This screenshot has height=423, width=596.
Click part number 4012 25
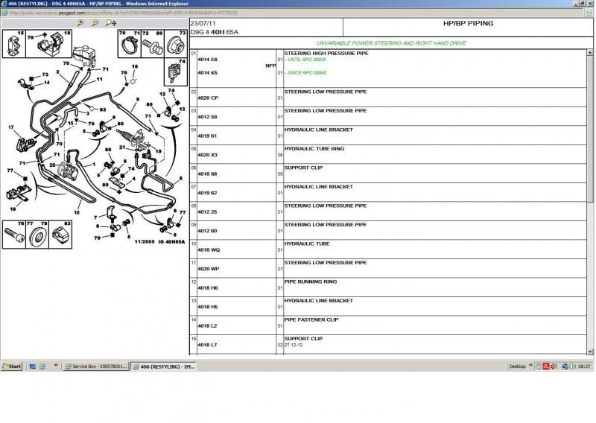click(x=207, y=211)
